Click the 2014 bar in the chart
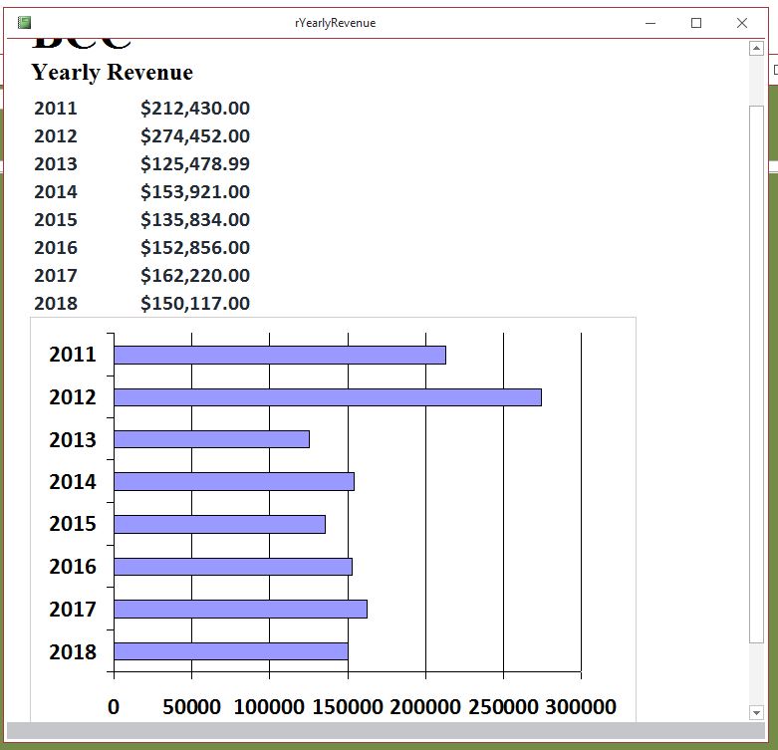The height and width of the screenshot is (750, 778). (234, 482)
